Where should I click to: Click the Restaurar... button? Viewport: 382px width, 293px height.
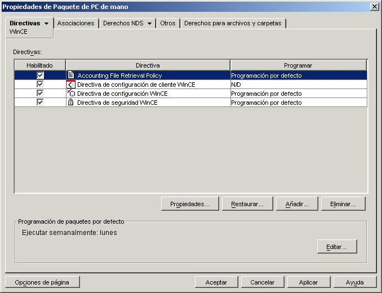pos(247,204)
